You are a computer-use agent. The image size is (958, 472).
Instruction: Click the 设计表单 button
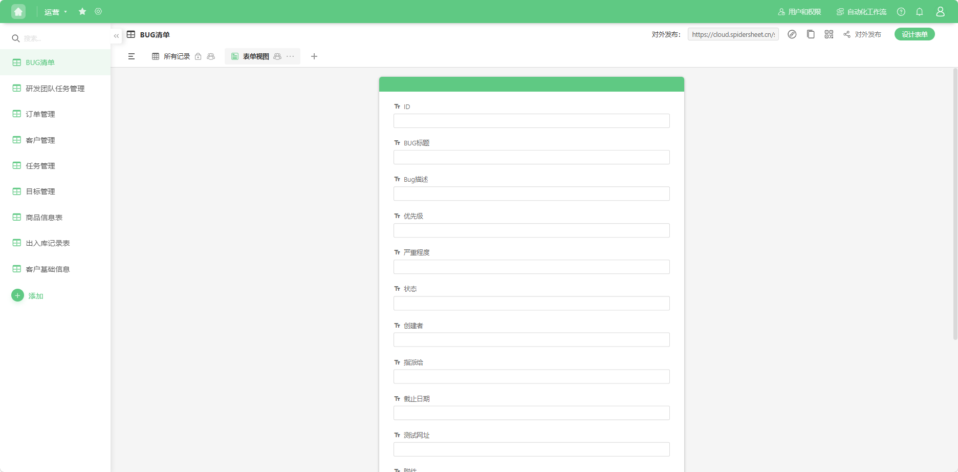tap(915, 34)
